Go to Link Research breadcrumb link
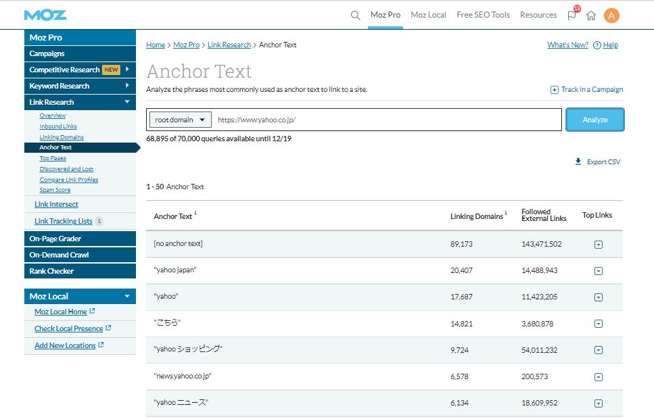Screen dimensions: 654x419 (x=229, y=45)
